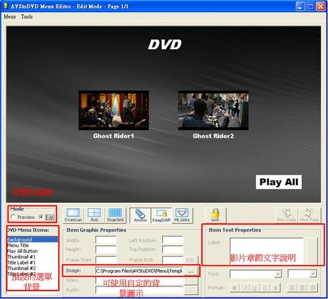328x299 pixels.
Task: Enable the SnapGrid tool
Action: tap(115, 215)
